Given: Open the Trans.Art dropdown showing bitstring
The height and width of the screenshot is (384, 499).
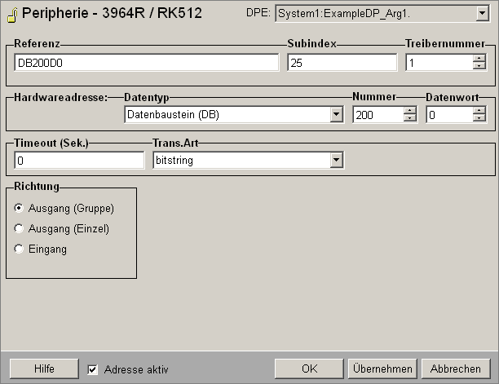Looking at the screenshot, I should point(337,160).
